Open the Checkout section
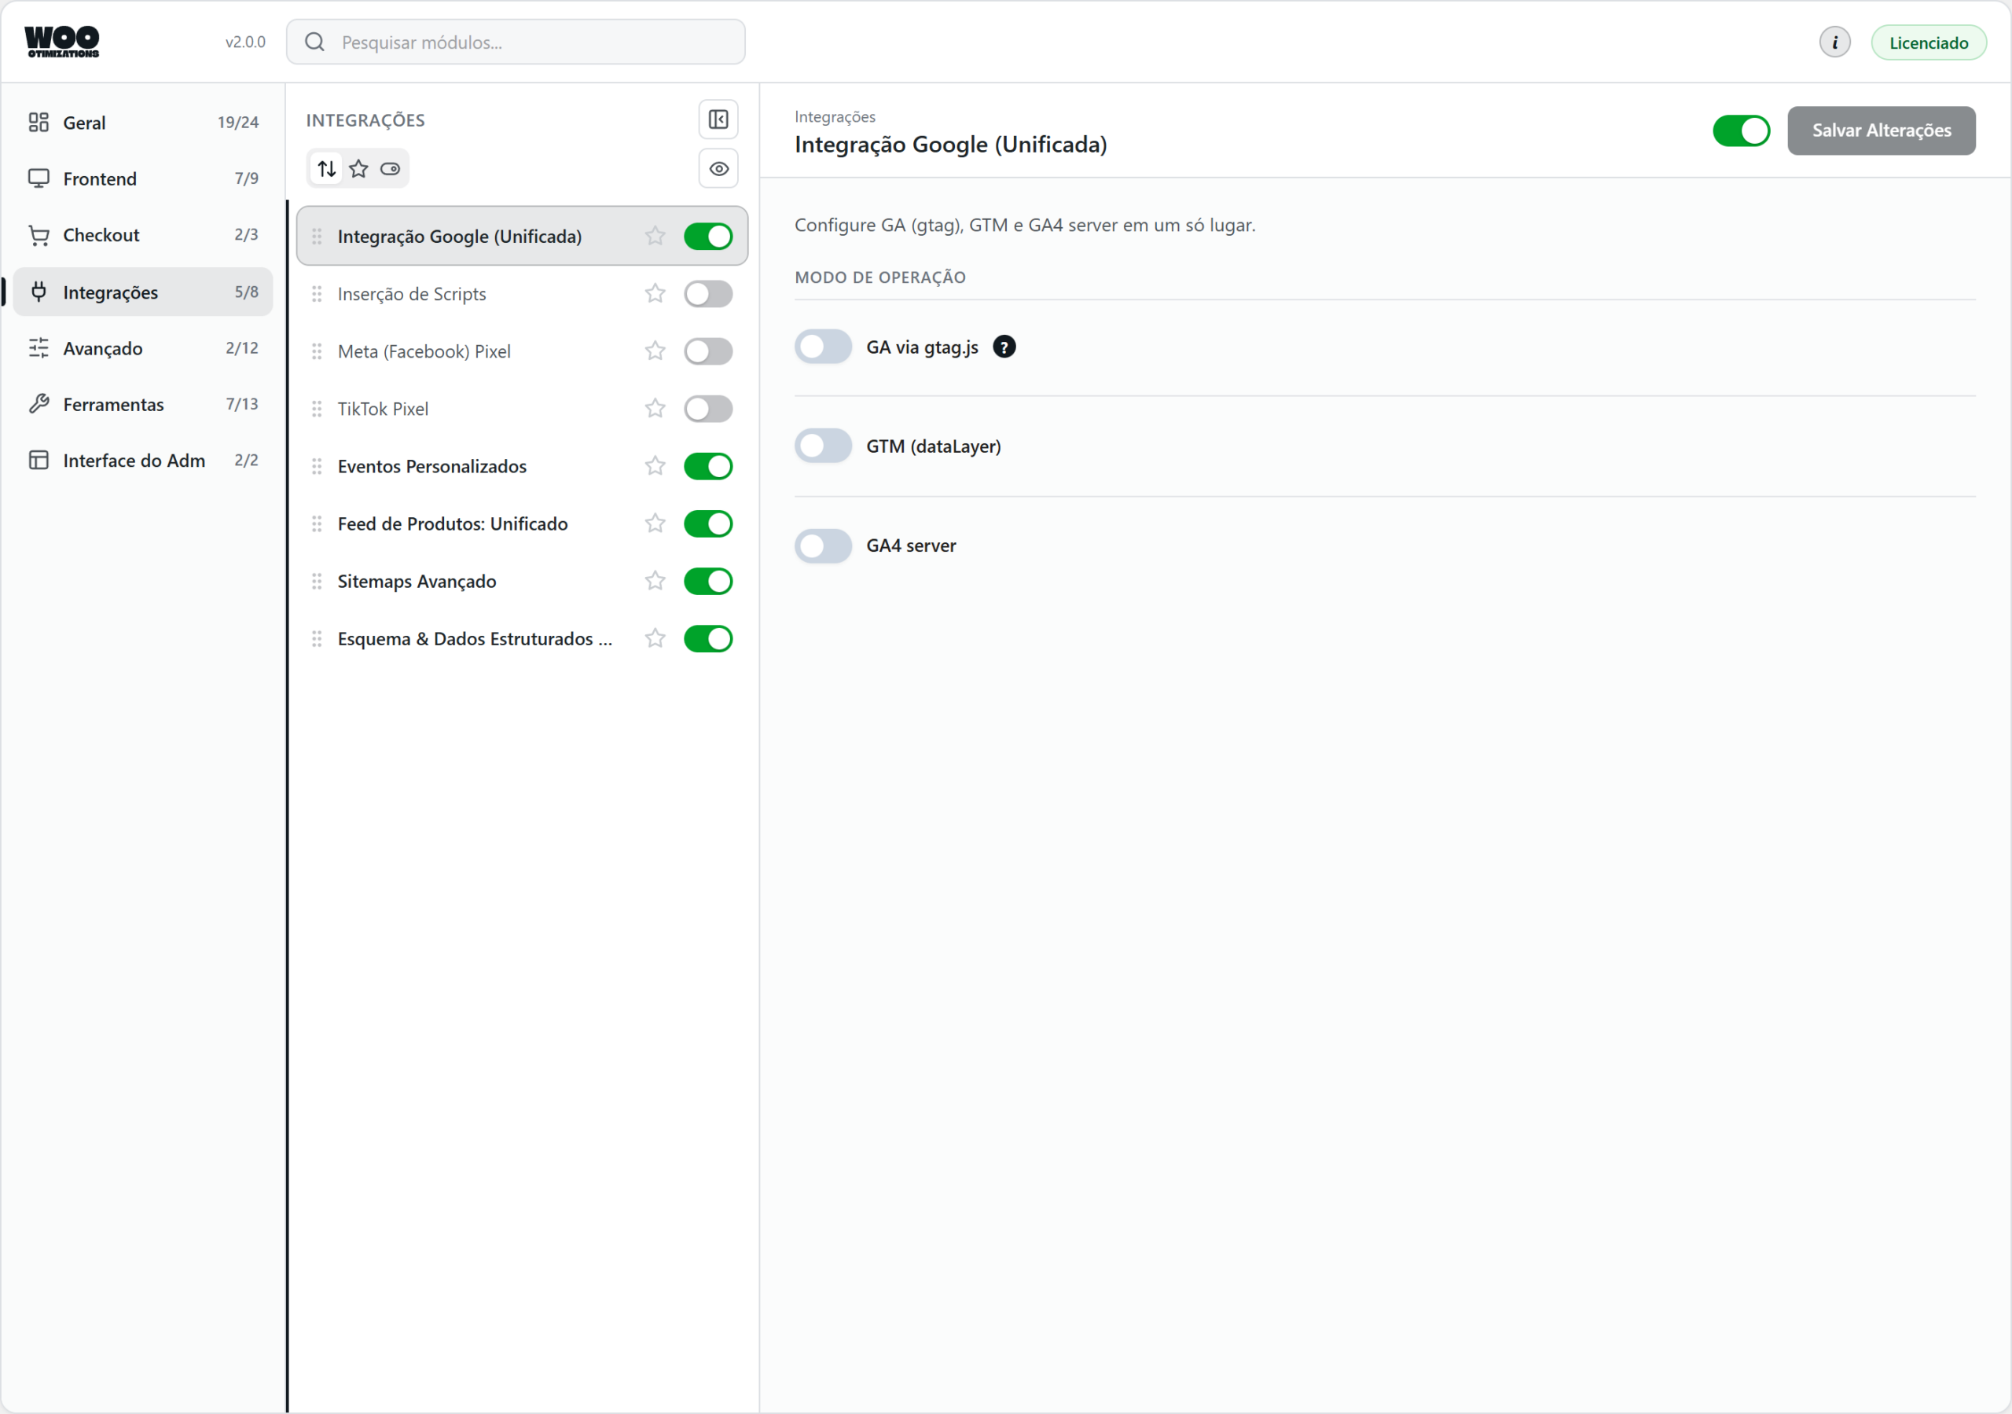The image size is (2012, 1414). pos(143,235)
